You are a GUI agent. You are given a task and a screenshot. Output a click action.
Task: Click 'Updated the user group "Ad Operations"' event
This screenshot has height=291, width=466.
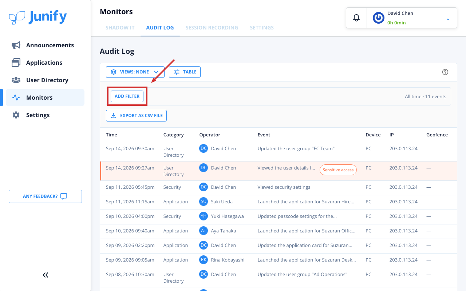pos(302,275)
